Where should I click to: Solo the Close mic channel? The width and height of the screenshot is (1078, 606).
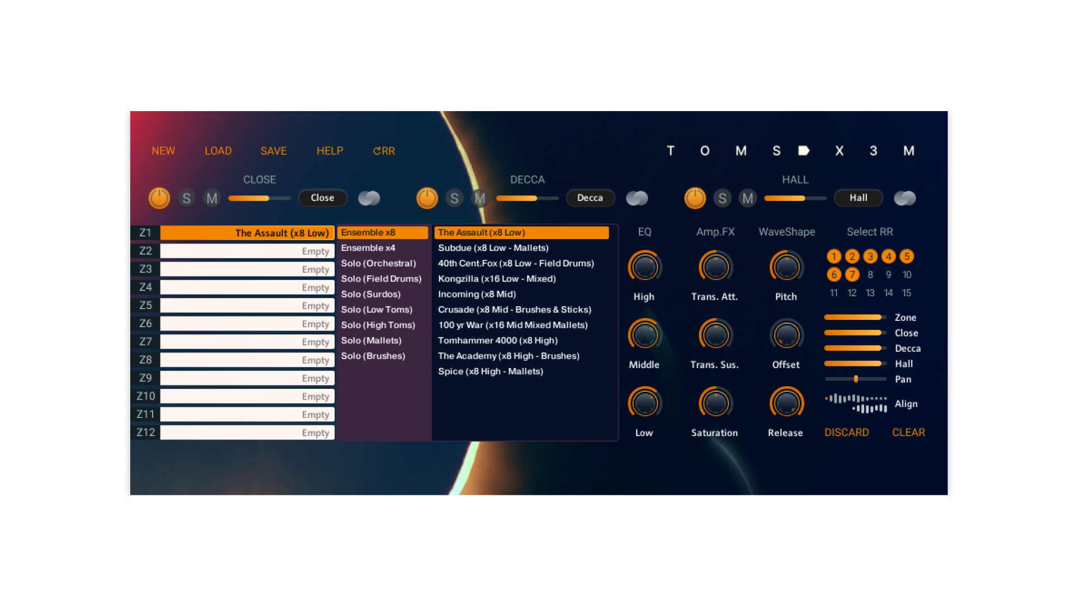tap(186, 198)
